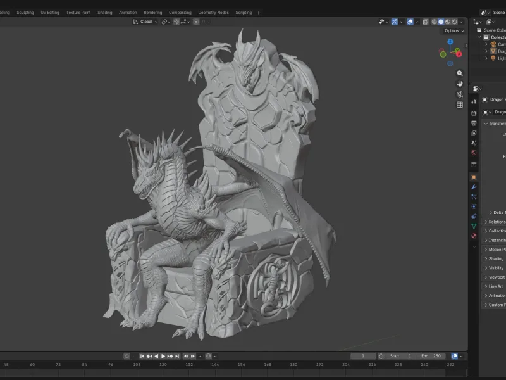Toggle X-ray view icon
The width and height of the screenshot is (506, 380).
(425, 22)
